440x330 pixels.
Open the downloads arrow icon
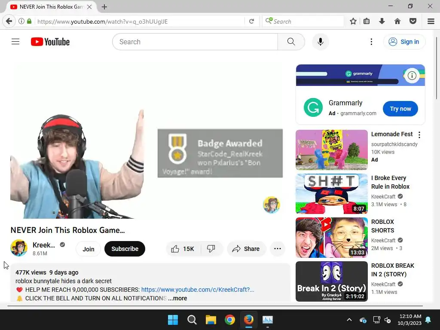382,21
